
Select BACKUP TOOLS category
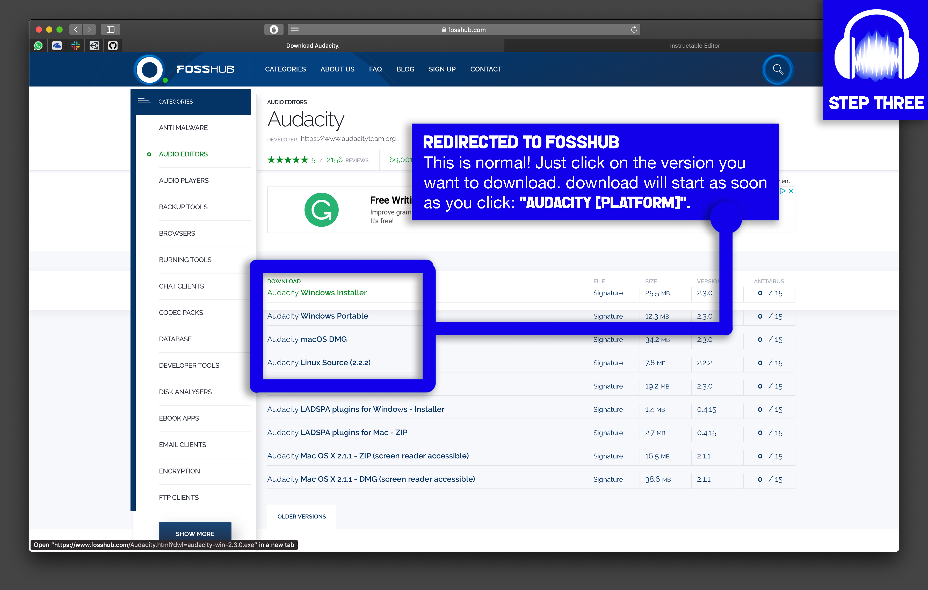point(183,207)
